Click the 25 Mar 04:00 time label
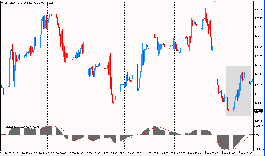Image resolution: width=265 pixels, height=156 pixels. click(59, 154)
